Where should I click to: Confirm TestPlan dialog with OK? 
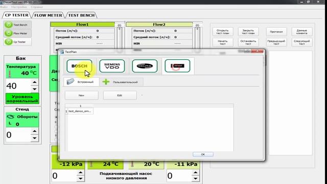click(x=203, y=154)
